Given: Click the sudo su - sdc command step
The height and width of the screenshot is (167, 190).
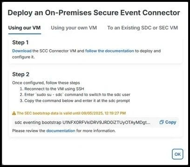Looking at the screenshot, I should click(x=75, y=95).
